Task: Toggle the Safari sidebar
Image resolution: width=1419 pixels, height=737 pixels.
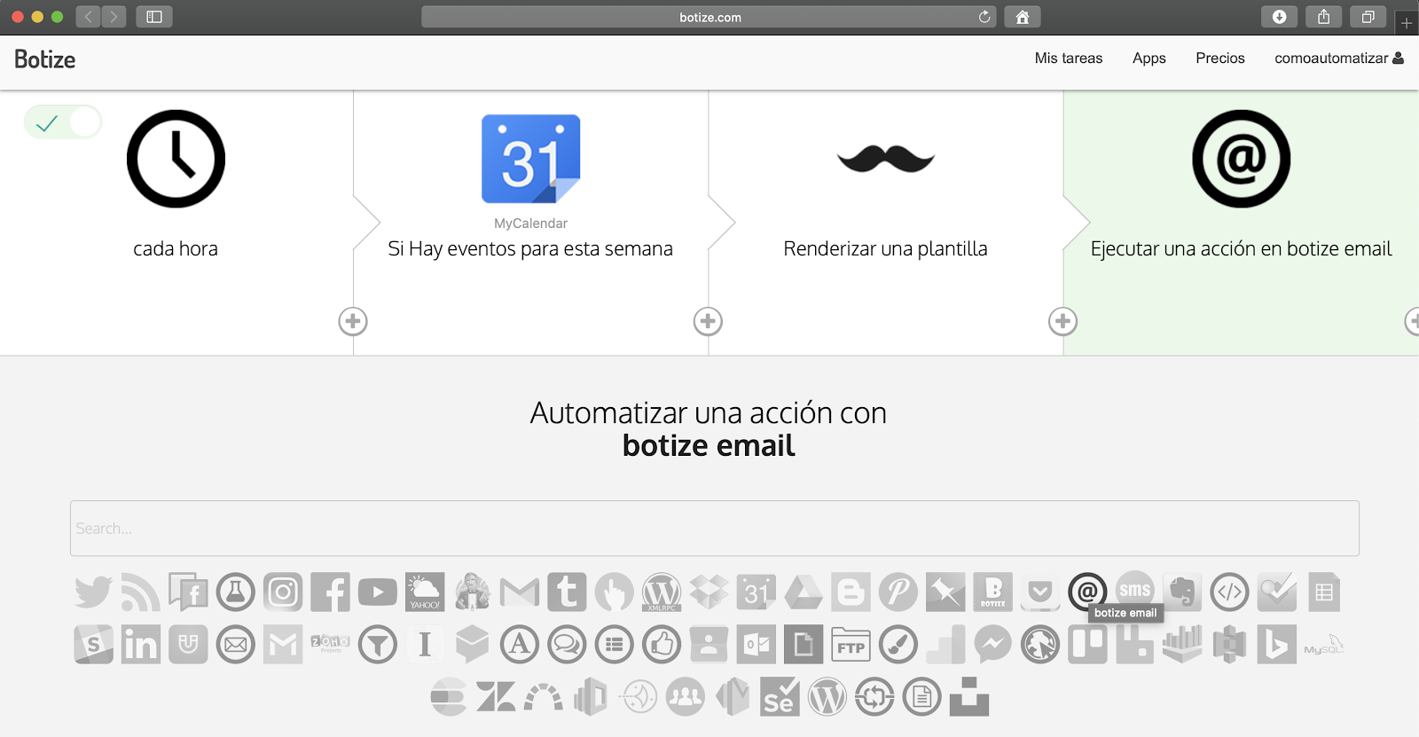Action: [x=154, y=17]
